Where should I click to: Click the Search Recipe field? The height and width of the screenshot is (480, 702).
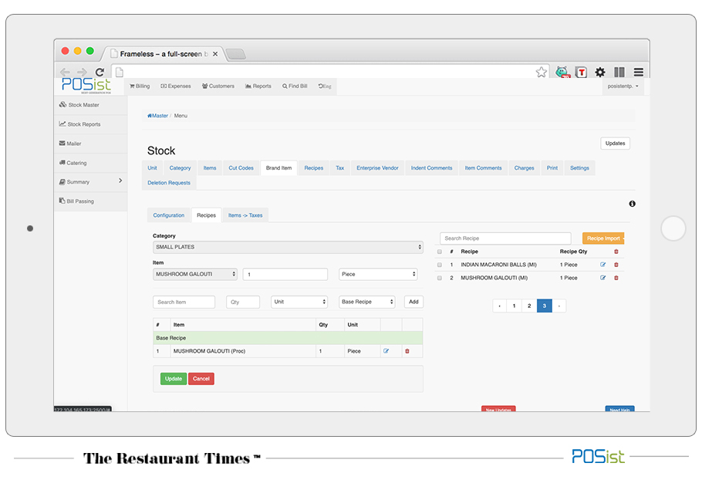505,238
